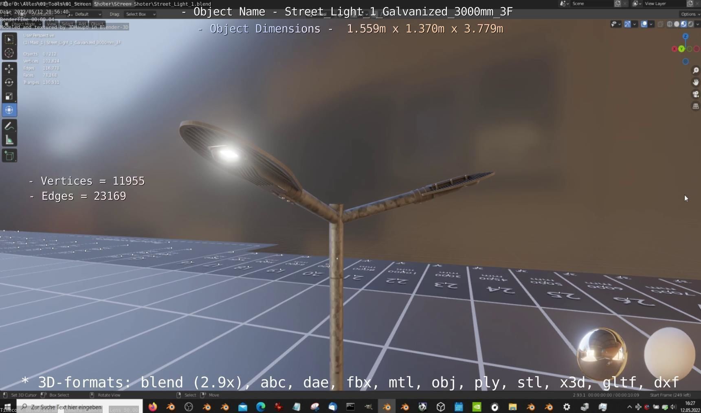This screenshot has height=413, width=701.
Task: Activate the 3D Cursor tool
Action: (x=9, y=53)
